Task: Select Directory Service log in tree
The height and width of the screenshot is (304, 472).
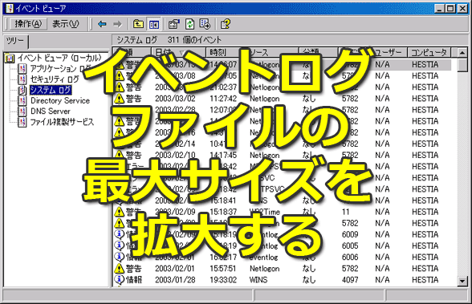Action: (x=60, y=101)
